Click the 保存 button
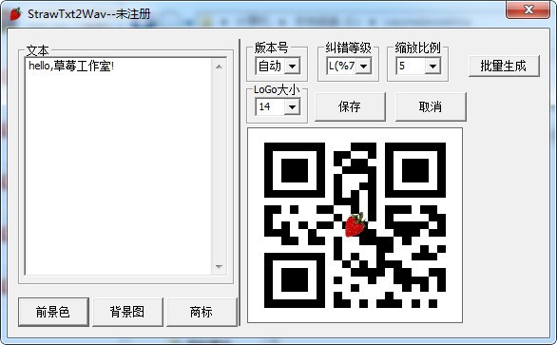The height and width of the screenshot is (345, 557). (x=350, y=106)
